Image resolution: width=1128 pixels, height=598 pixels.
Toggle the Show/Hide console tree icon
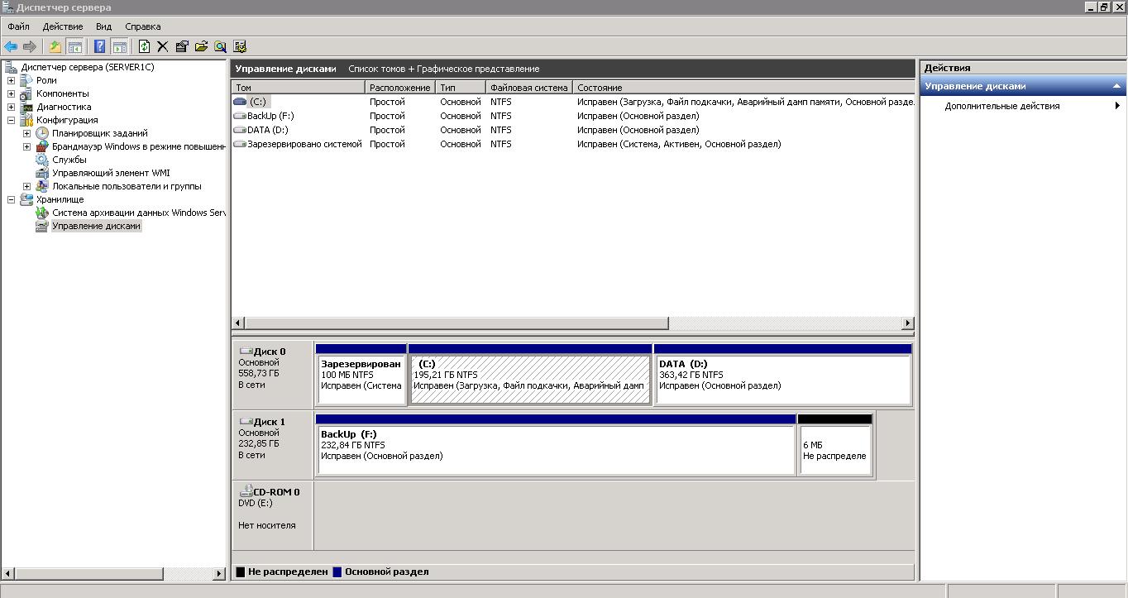[x=74, y=47]
